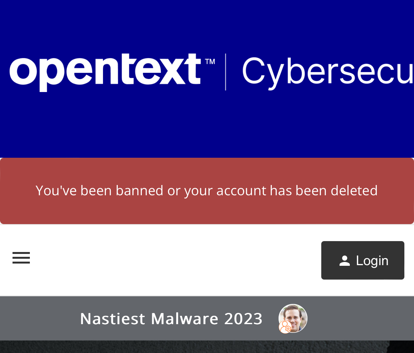This screenshot has height=353, width=414.
Task: Click "2023" in the post title
Action: click(x=243, y=318)
